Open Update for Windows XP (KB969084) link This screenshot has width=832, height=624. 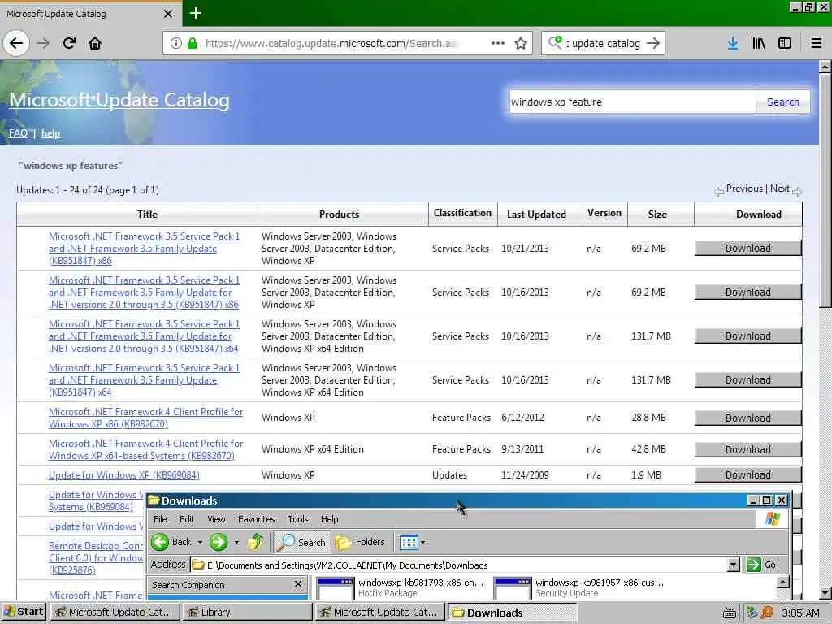pyautogui.click(x=124, y=474)
